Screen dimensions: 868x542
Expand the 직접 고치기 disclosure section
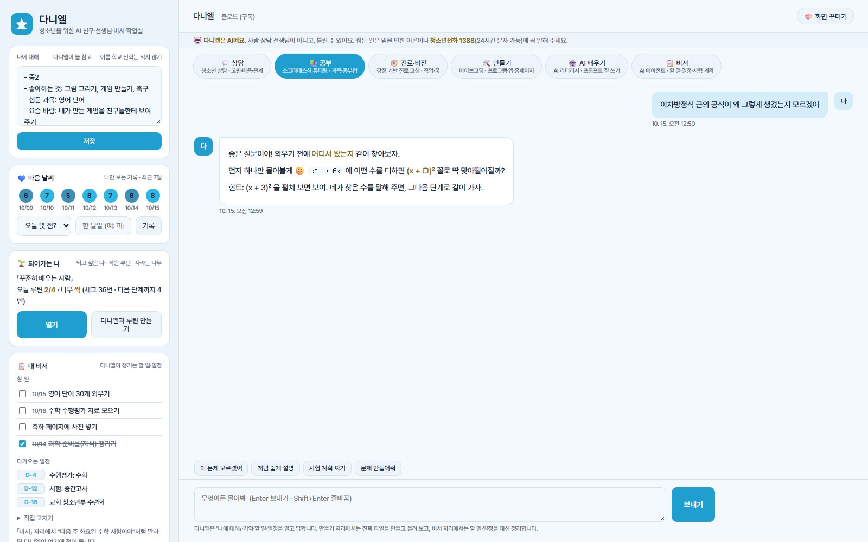tap(35, 518)
